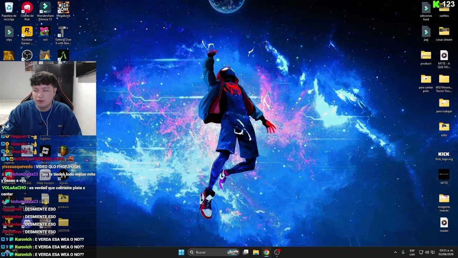Select the M1TE image file icon
Screen dimensions: 458x258
(444, 177)
